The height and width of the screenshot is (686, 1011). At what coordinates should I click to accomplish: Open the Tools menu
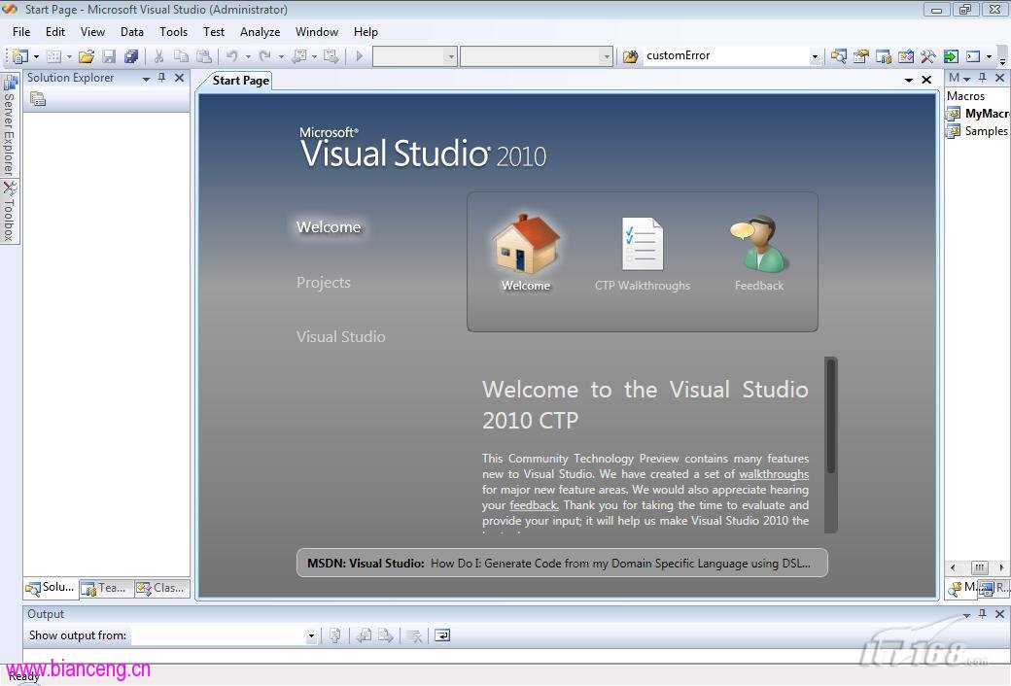[x=173, y=32]
